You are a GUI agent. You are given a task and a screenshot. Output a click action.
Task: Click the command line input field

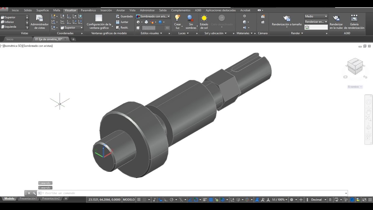(x=194, y=193)
